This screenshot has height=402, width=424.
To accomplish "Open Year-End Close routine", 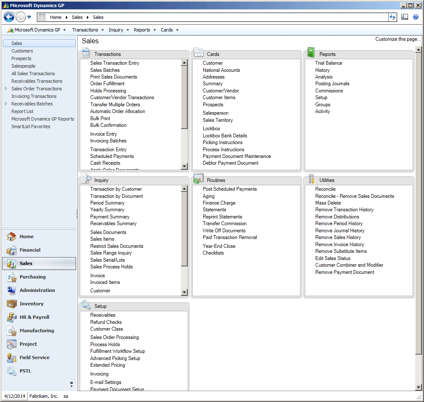I will coord(219,246).
